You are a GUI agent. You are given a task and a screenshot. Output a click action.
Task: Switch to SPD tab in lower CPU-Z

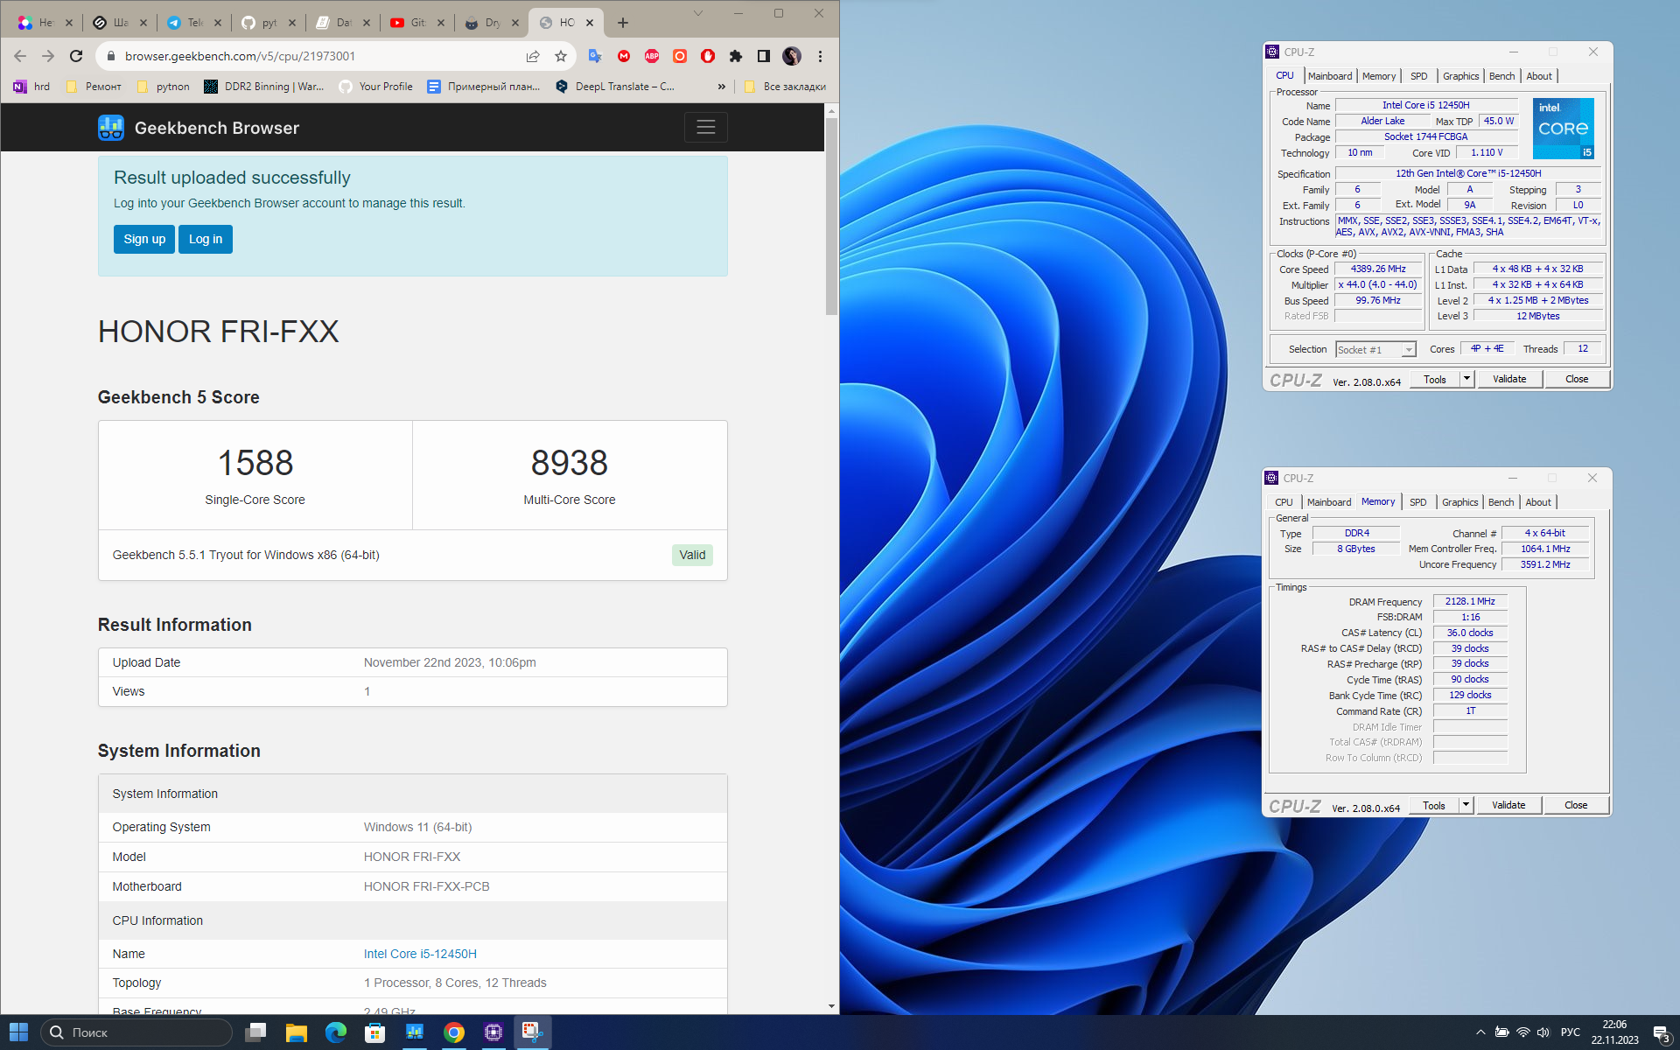point(1418,502)
